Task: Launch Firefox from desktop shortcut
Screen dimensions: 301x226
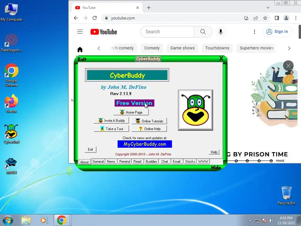Action: (x=11, y=103)
